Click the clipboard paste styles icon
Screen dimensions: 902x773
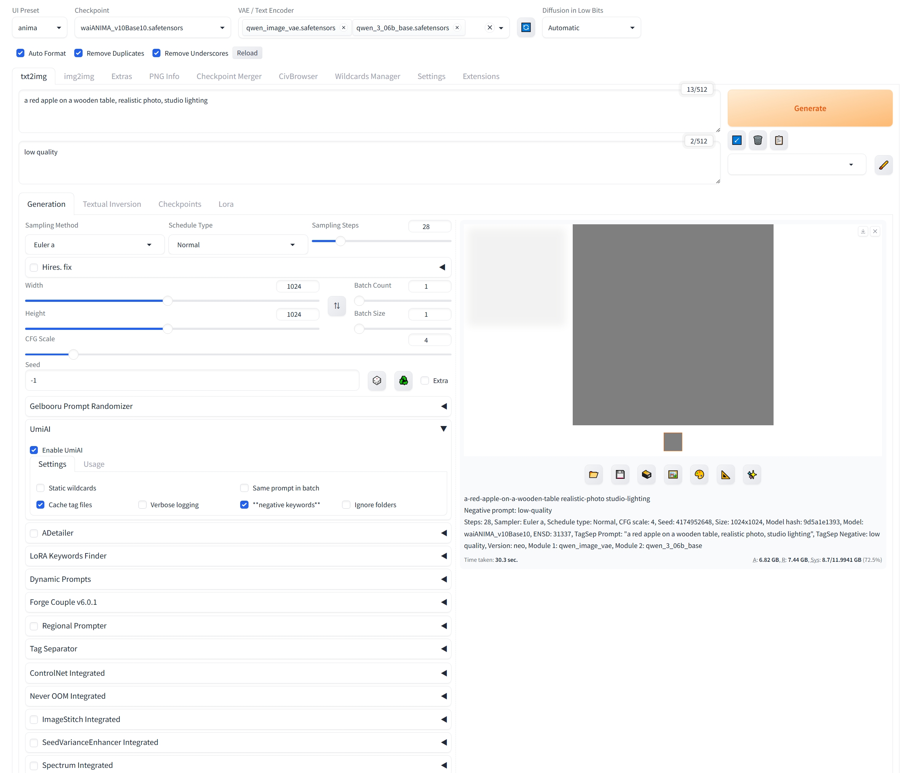[779, 140]
